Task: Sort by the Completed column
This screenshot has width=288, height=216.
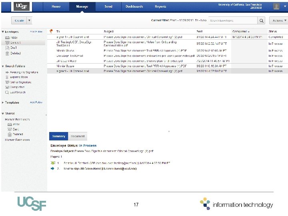Action: [x=241, y=32]
